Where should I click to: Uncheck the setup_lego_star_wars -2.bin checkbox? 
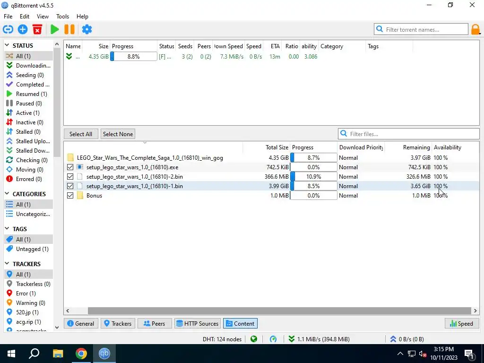pyautogui.click(x=70, y=177)
